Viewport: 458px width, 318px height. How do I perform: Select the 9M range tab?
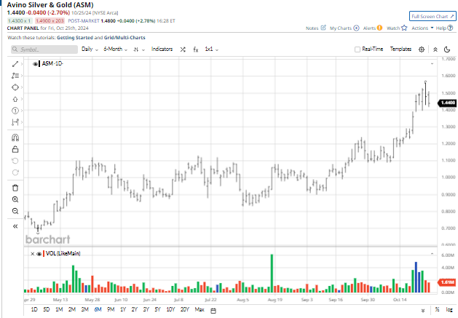click(111, 309)
